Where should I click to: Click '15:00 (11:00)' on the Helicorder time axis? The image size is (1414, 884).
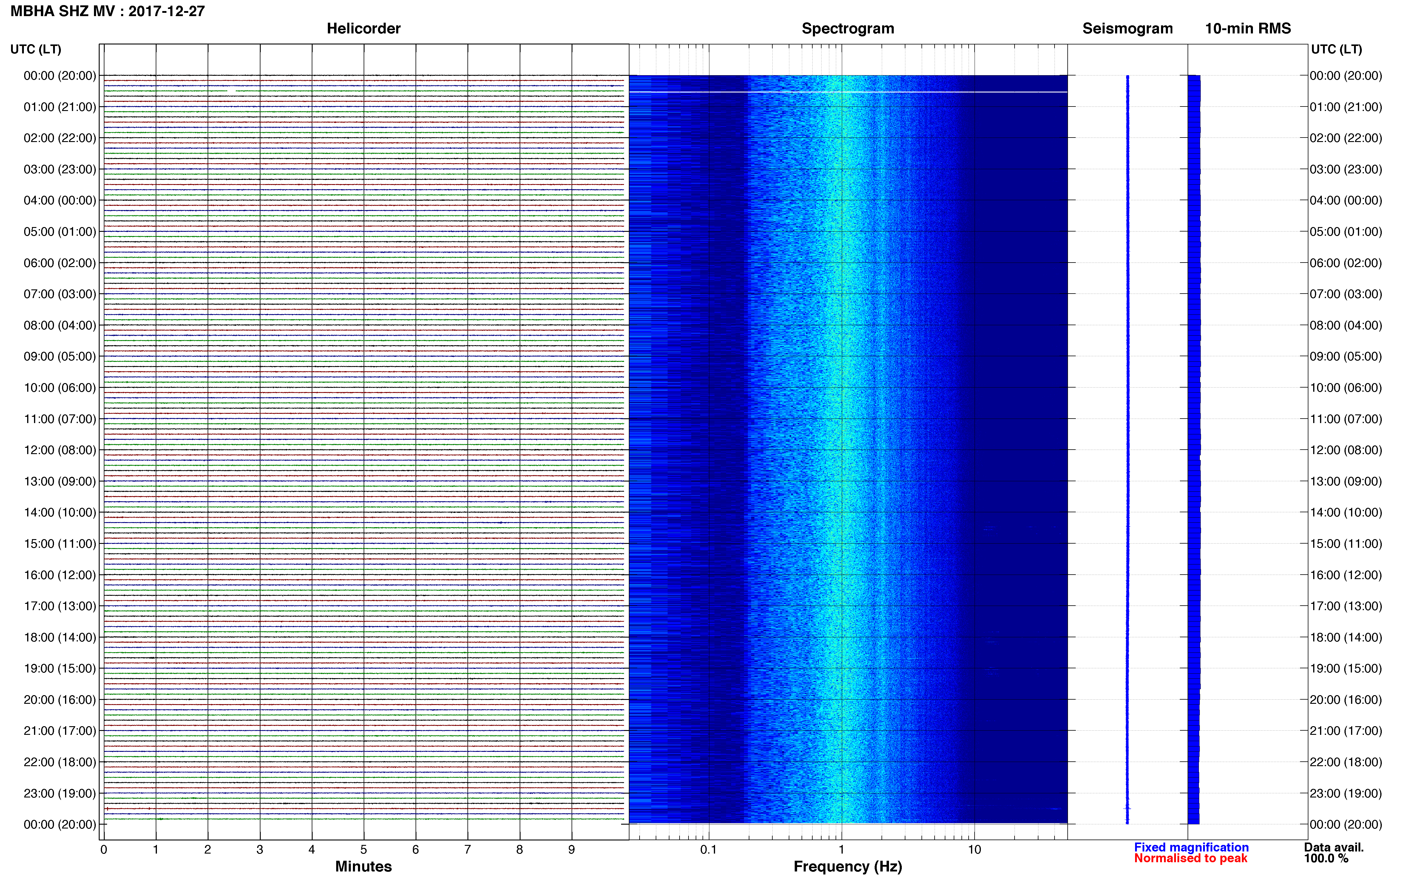tap(60, 544)
